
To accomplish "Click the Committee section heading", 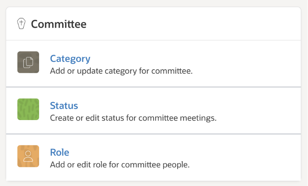I will [59, 24].
